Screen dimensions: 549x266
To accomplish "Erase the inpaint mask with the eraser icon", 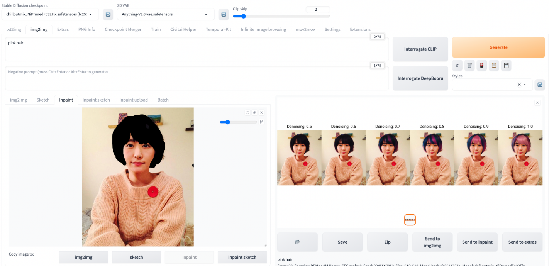I will pyautogui.click(x=254, y=112).
